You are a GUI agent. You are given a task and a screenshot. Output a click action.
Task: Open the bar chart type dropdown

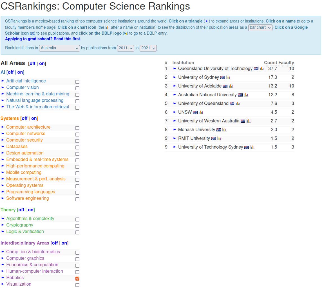[x=260, y=28]
